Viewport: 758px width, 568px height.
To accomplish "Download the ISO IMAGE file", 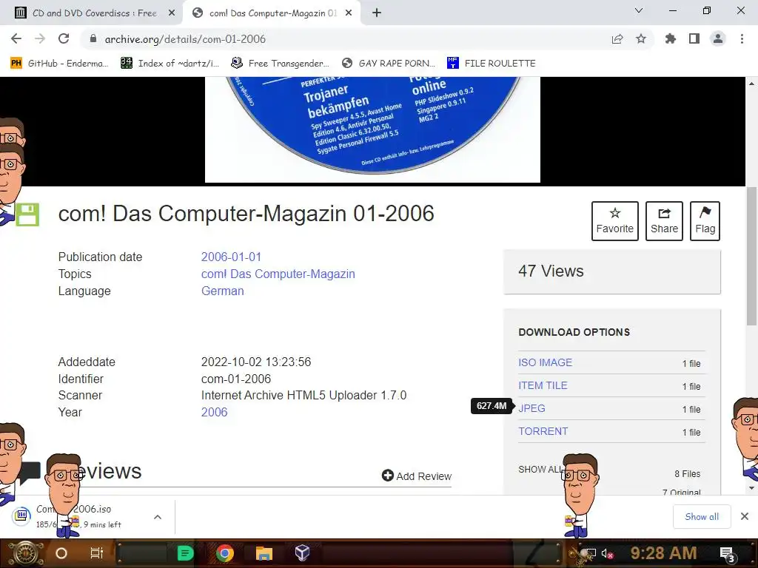I will click(x=546, y=362).
